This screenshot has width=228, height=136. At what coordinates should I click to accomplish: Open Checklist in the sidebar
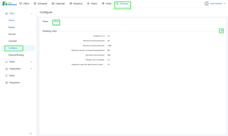coord(12,41)
